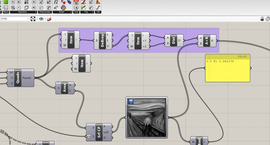The height and width of the screenshot is (145, 270).
Task: Select the Expression x-squared icon
Action: (56, 8)
